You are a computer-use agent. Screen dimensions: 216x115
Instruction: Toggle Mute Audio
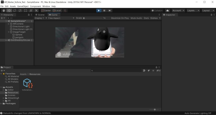pyautogui.click(x=136, y=18)
